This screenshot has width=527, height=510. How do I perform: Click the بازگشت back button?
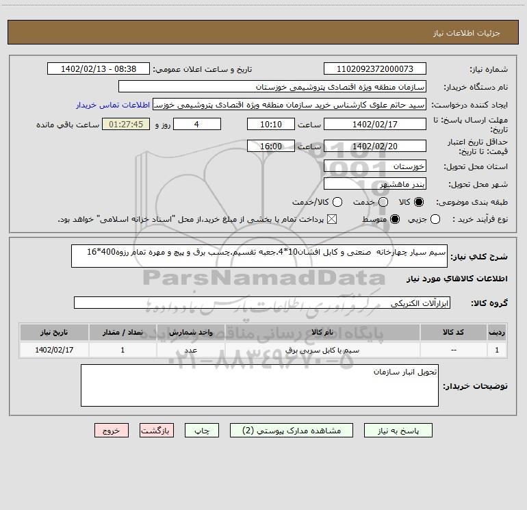point(157,431)
